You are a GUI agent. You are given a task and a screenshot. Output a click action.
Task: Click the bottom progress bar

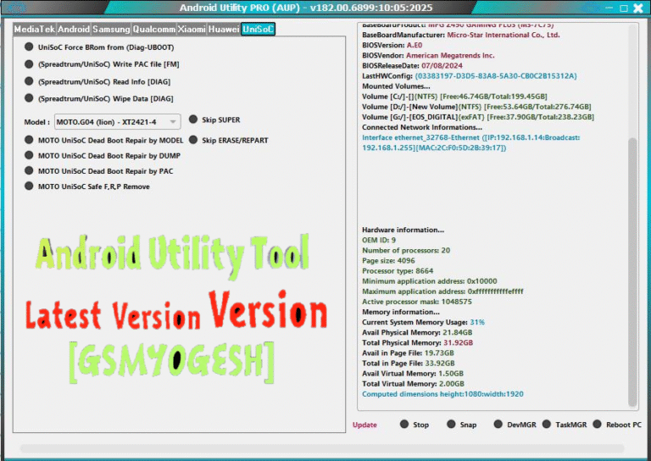322,448
